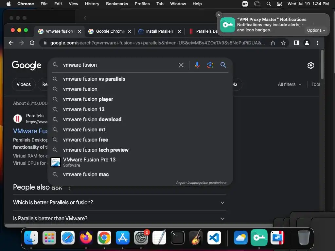Open the Window menu

point(178,4)
